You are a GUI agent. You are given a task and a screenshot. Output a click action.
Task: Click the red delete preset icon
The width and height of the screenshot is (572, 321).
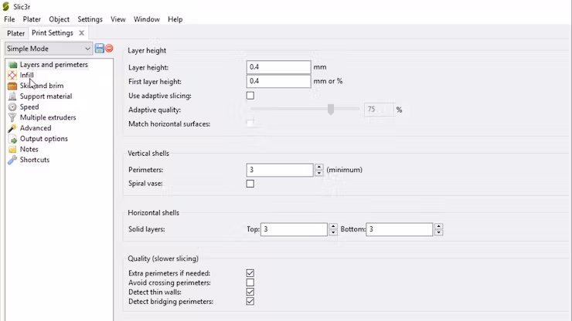[x=109, y=49]
